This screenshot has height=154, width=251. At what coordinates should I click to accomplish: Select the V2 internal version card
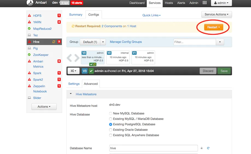click(118, 57)
